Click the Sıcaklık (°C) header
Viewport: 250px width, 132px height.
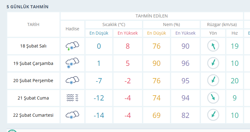(114, 25)
